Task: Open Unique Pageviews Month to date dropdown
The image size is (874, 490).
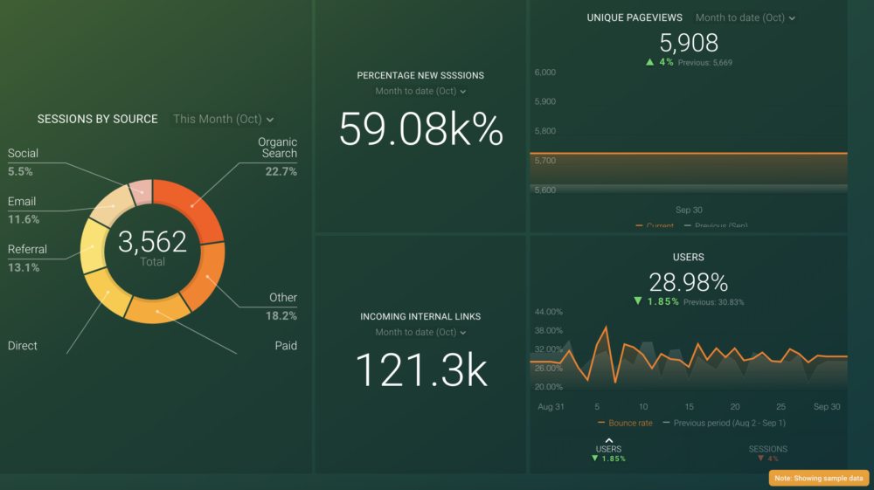Action: tap(745, 17)
